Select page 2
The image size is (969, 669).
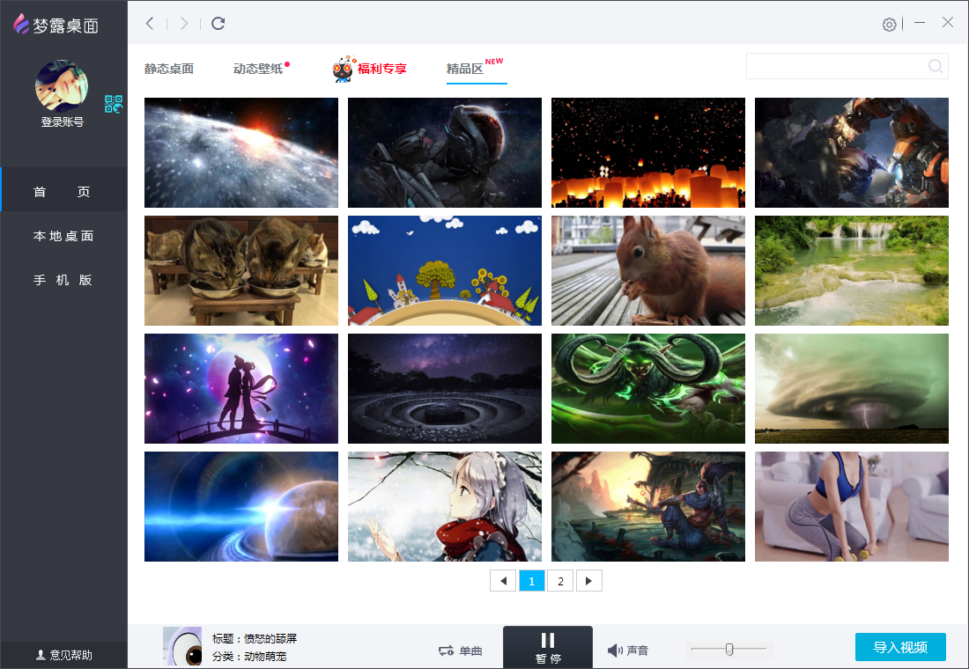click(x=560, y=581)
